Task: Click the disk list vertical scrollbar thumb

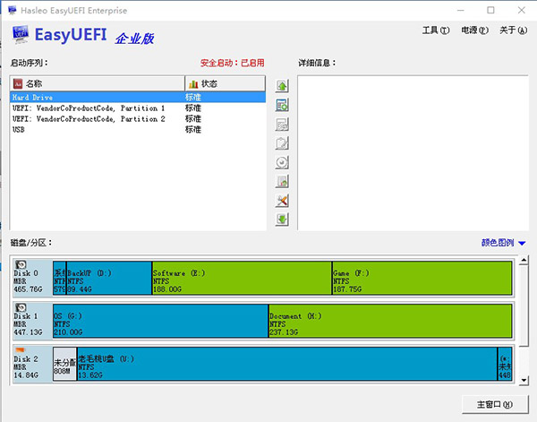Action: [524, 306]
